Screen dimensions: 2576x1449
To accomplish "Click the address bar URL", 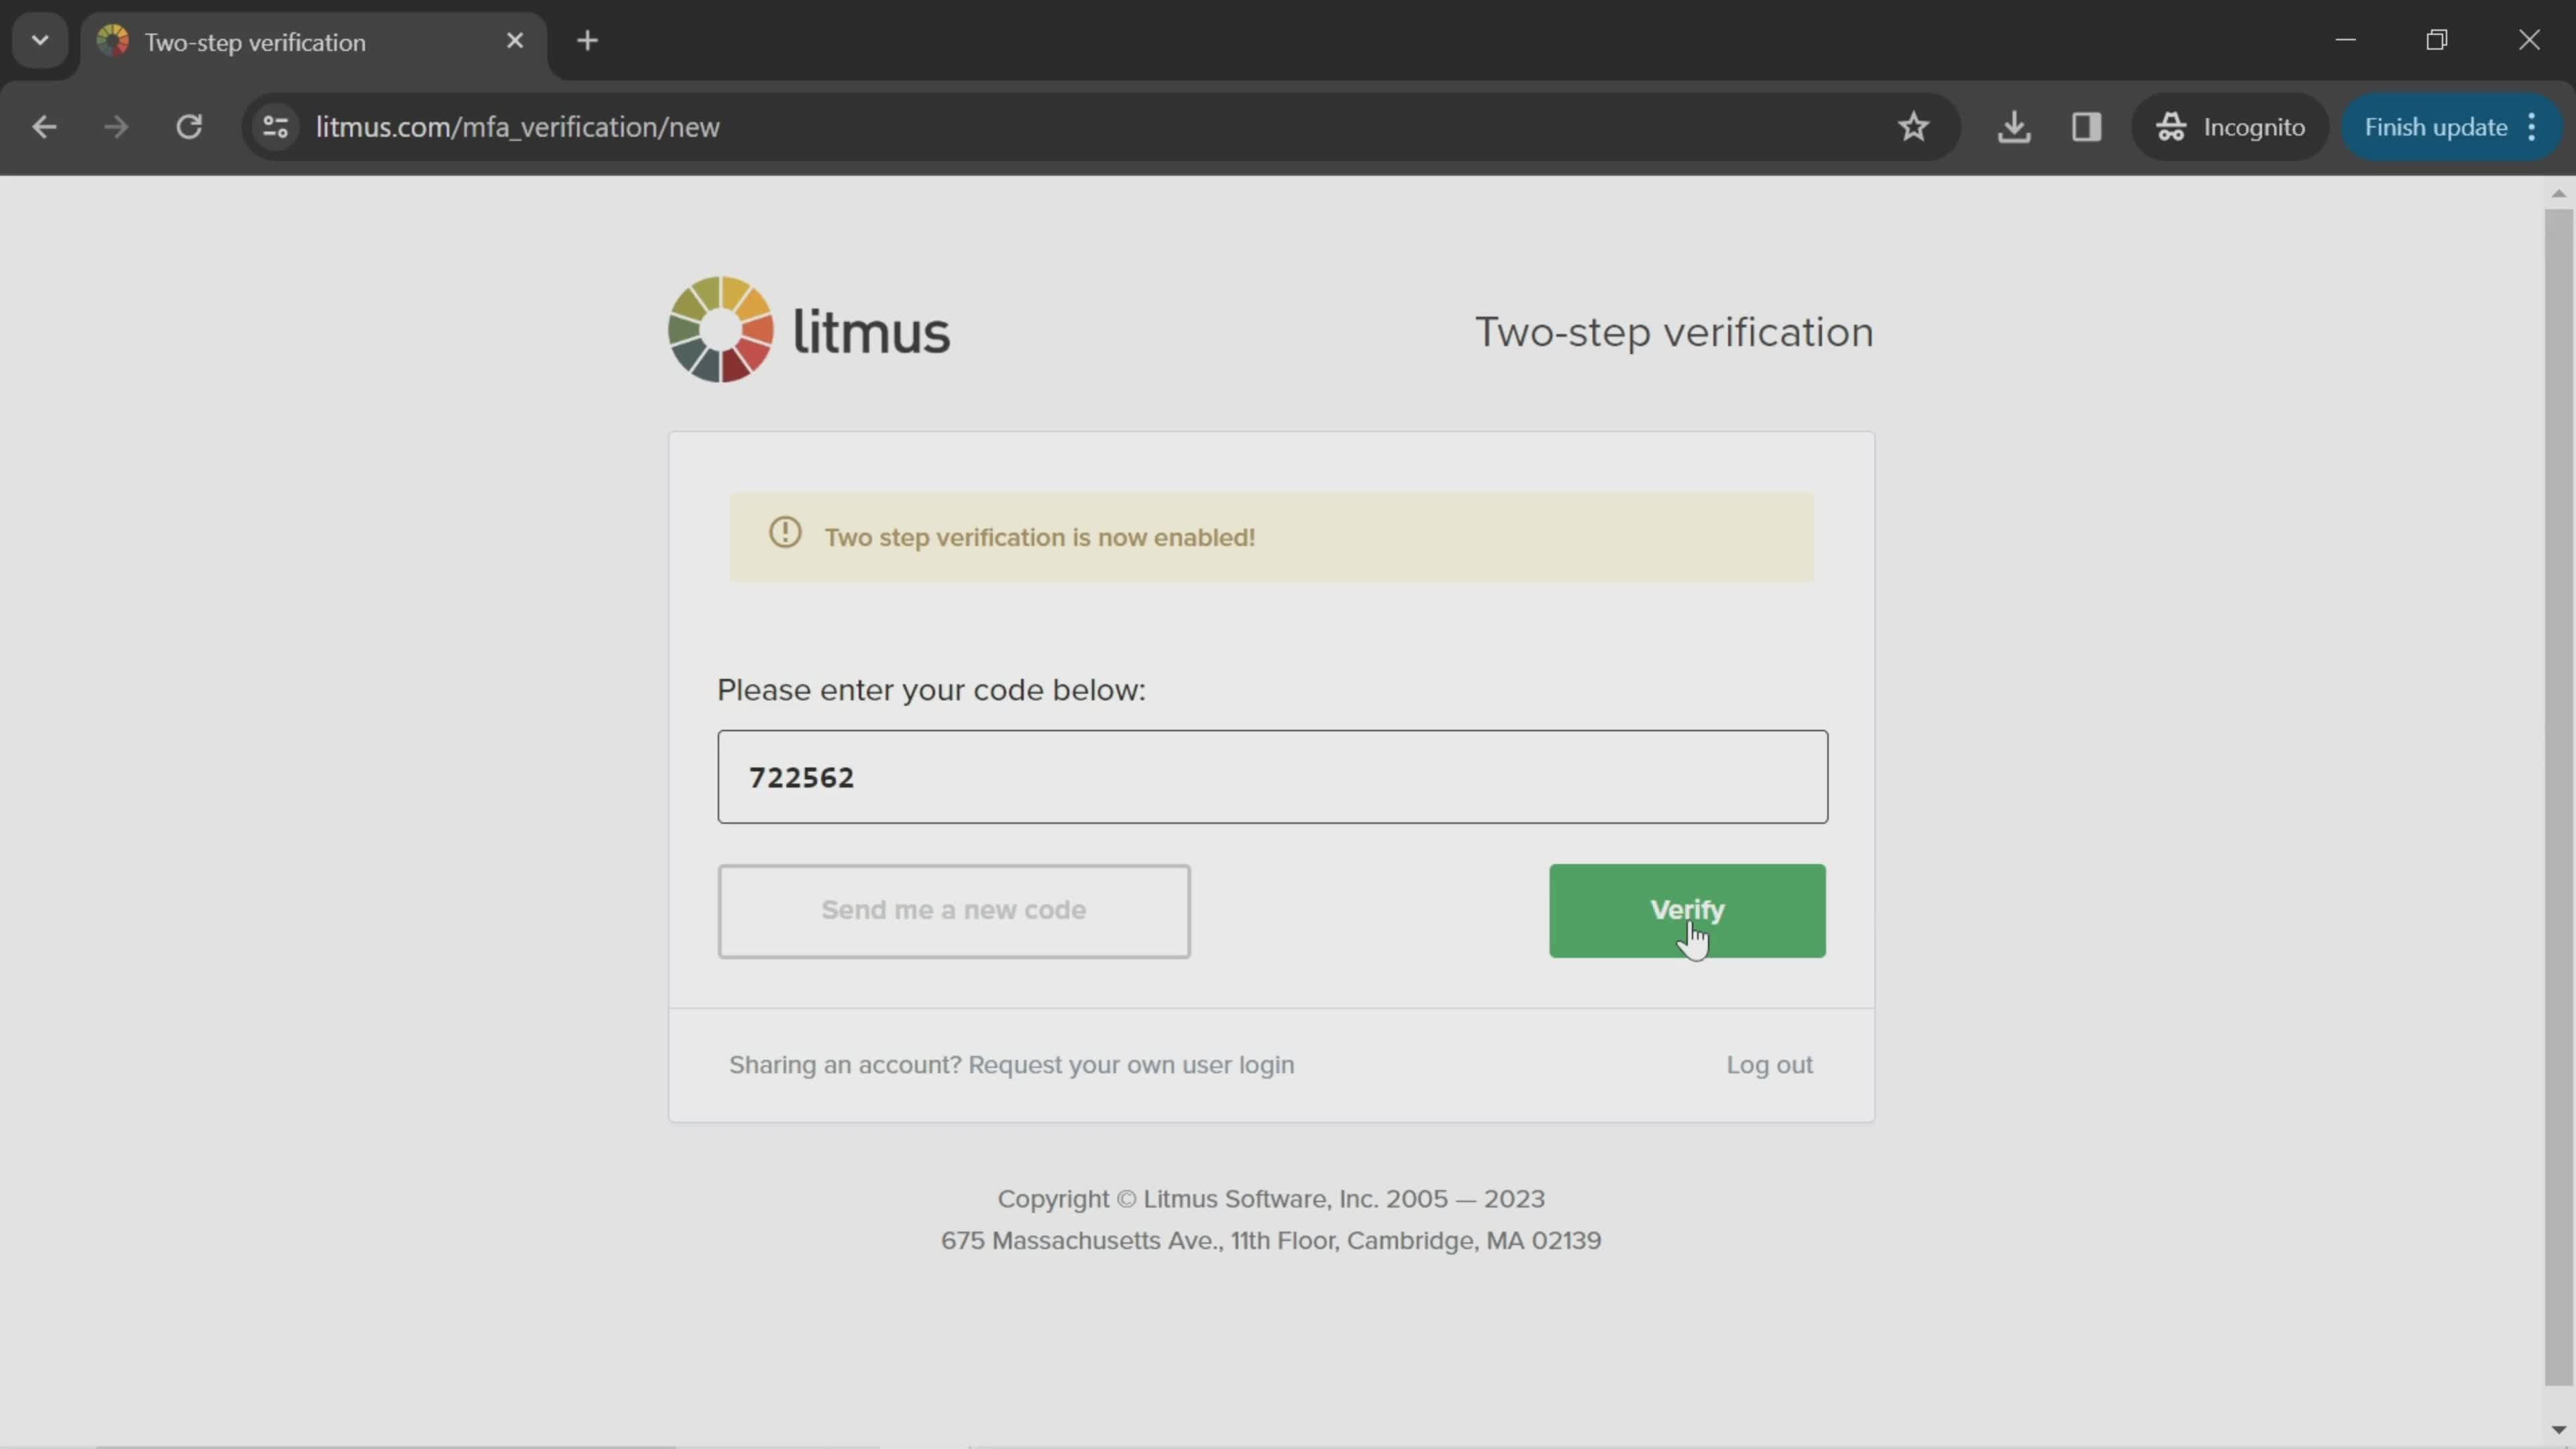I will 517,127.
